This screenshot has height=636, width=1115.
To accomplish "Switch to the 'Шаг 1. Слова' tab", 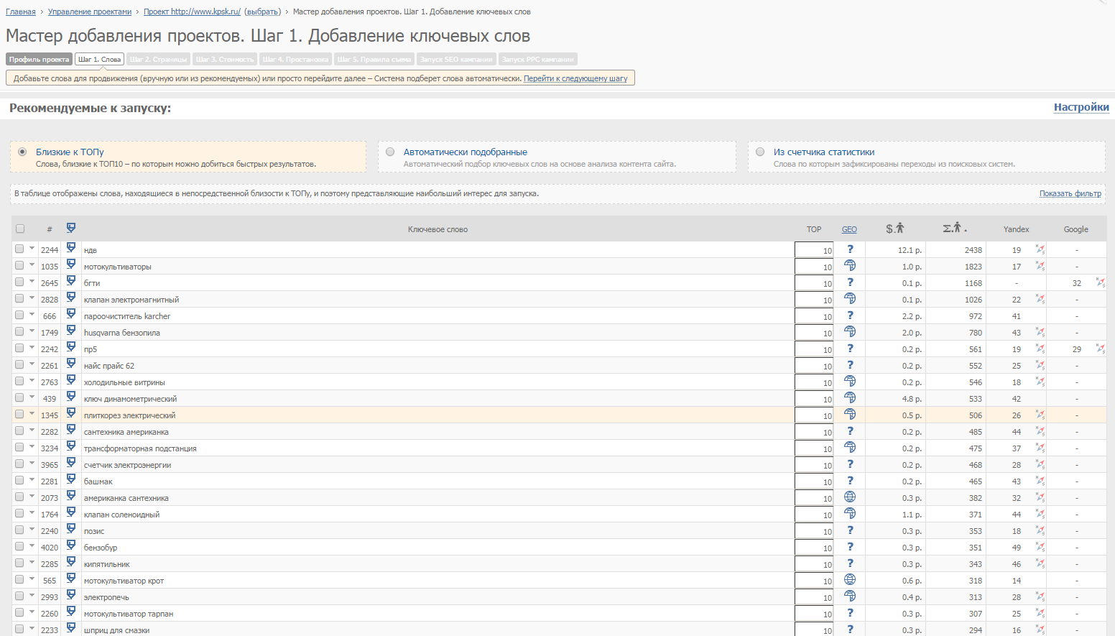I will coord(99,60).
